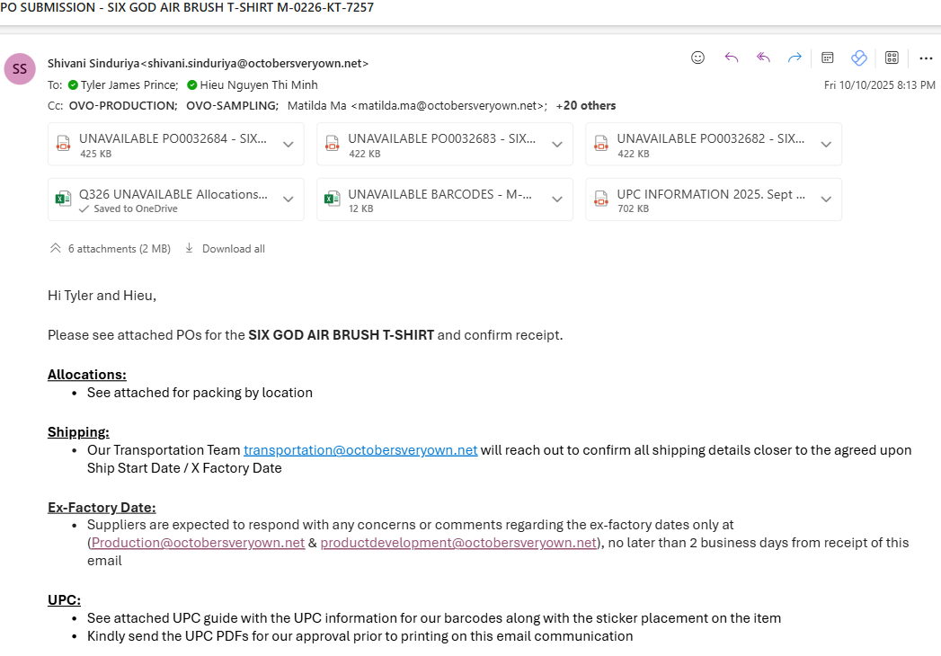
Task: Click the Reply All double-arrow icon
Action: (x=763, y=58)
